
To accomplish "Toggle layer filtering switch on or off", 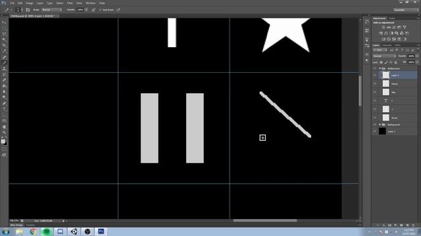I will click(418, 50).
